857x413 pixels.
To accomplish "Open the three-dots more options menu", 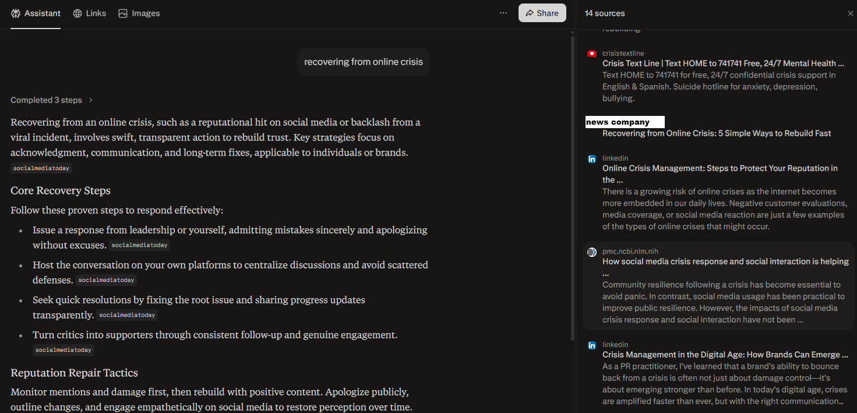I will pos(503,13).
